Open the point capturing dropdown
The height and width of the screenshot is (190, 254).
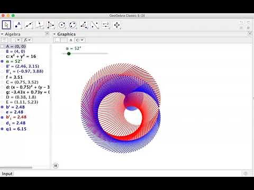click(80, 40)
